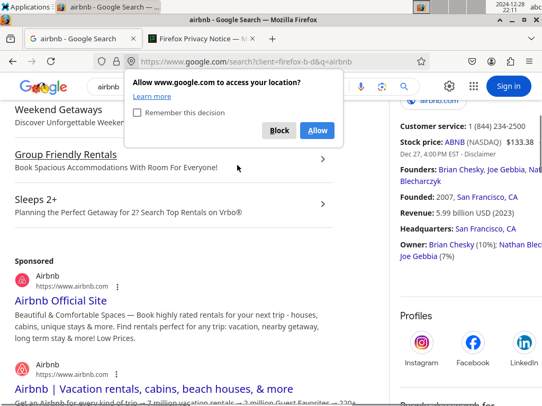Open the Facebook profile icon
This screenshot has height=406, width=542.
(x=473, y=343)
